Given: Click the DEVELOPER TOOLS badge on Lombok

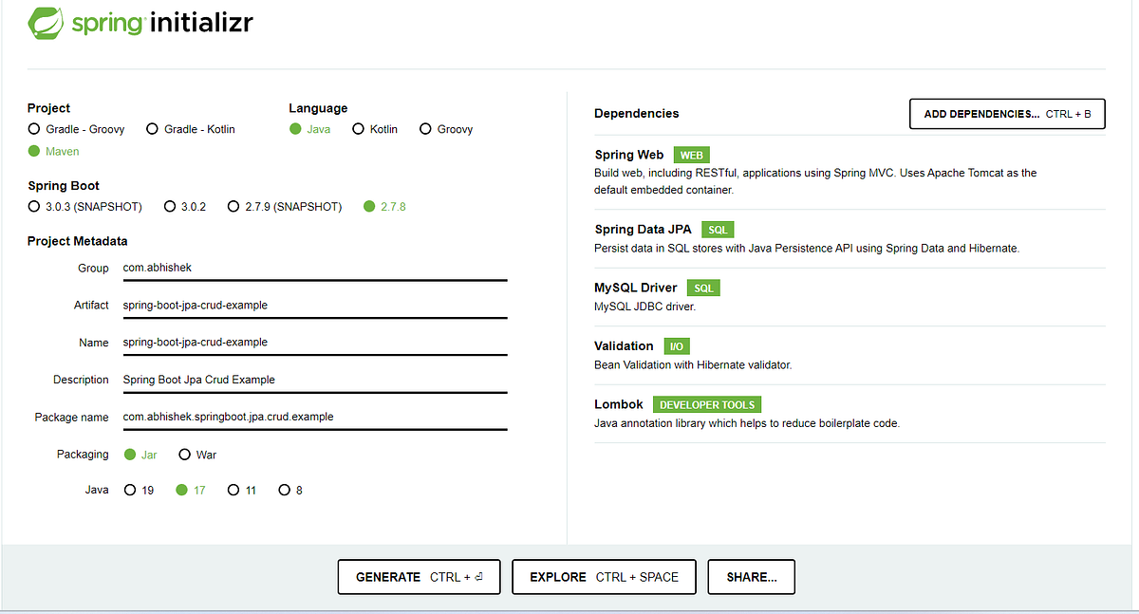Looking at the screenshot, I should click(x=706, y=404).
